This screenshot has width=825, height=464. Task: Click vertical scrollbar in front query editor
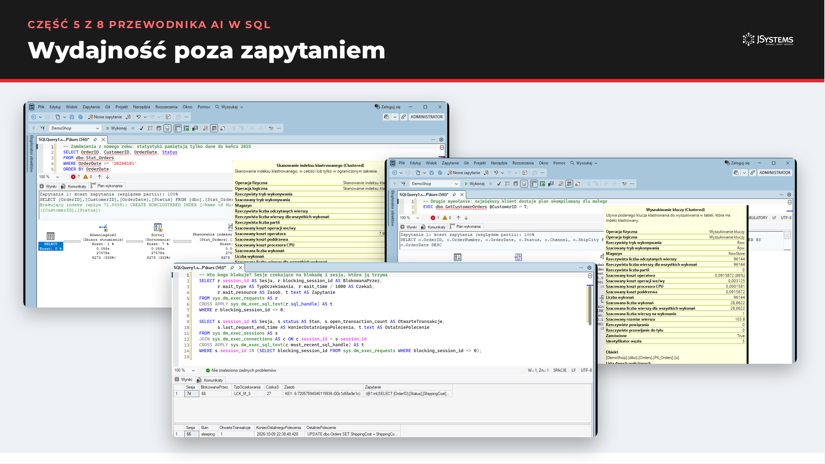tap(590, 305)
